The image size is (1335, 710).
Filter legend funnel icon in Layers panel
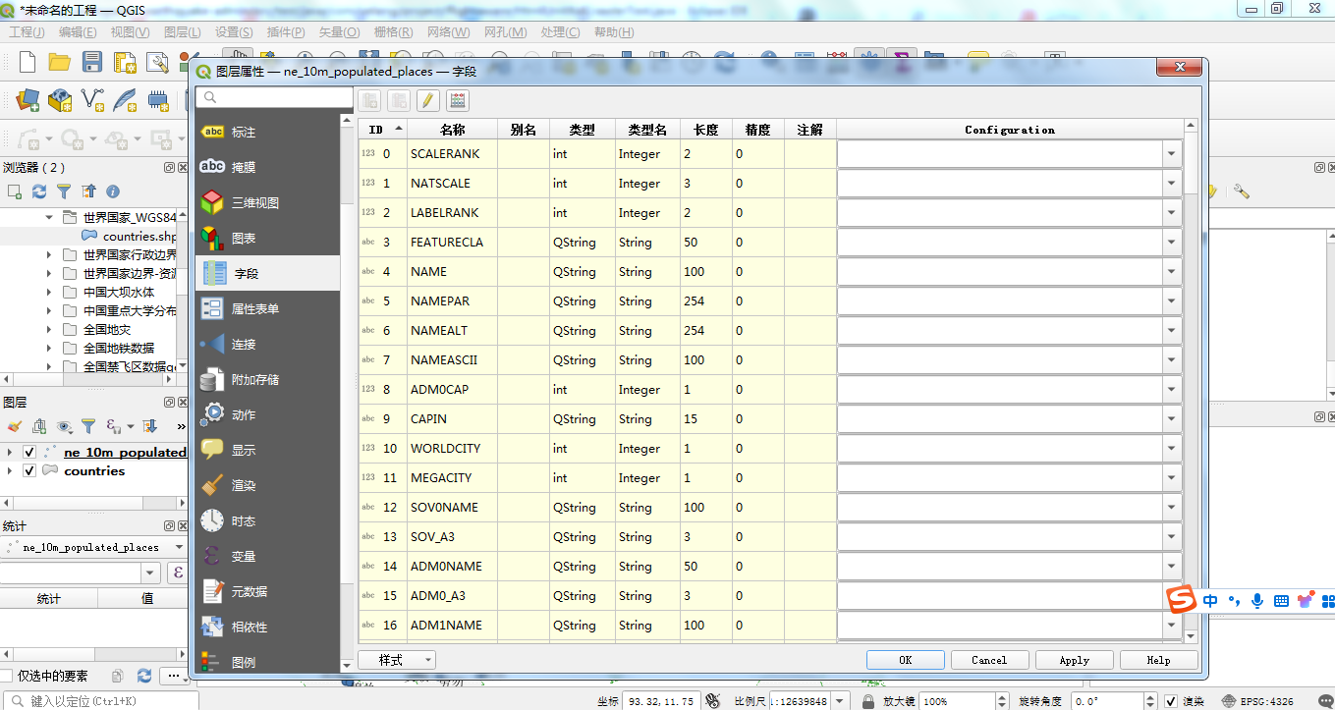(88, 426)
